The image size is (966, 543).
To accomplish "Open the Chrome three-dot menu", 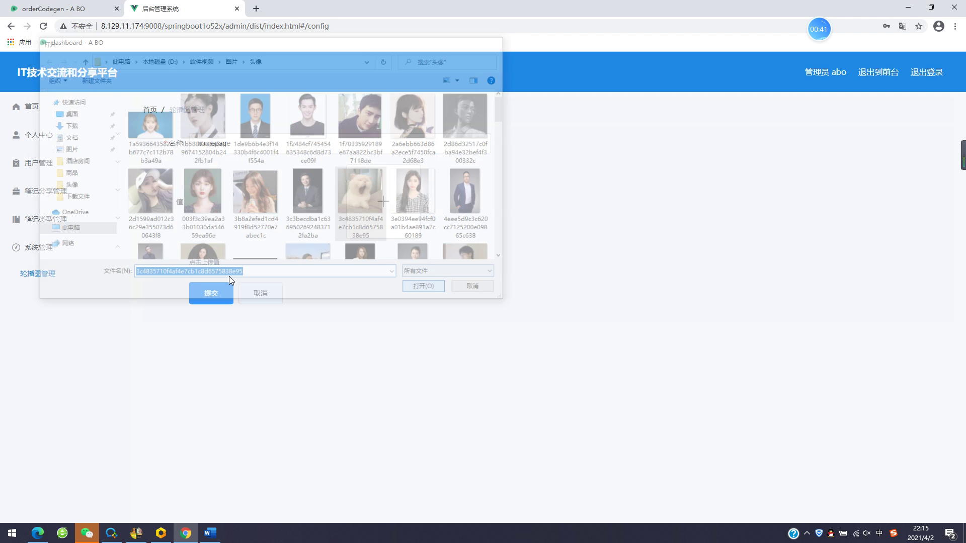I will coord(955,26).
